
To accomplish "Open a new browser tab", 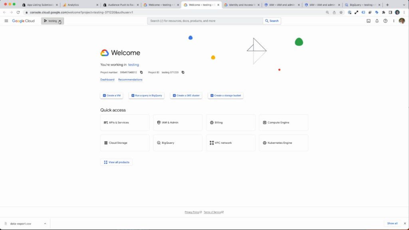I will [387, 5].
